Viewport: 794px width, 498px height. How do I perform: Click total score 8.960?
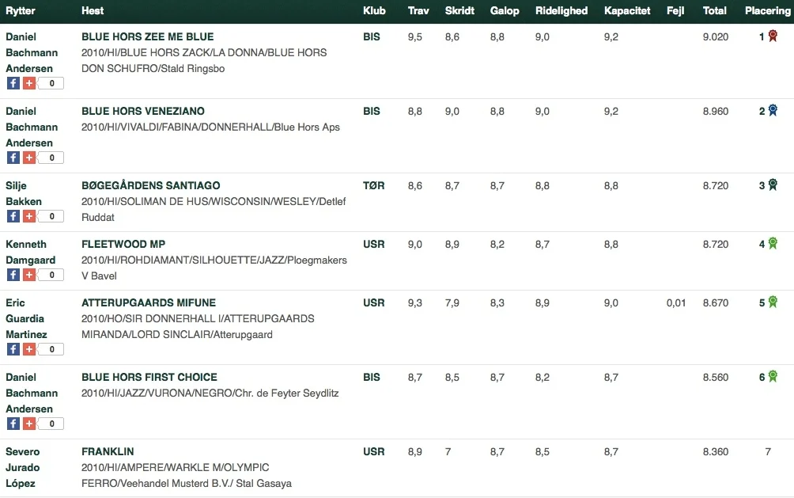(x=716, y=111)
